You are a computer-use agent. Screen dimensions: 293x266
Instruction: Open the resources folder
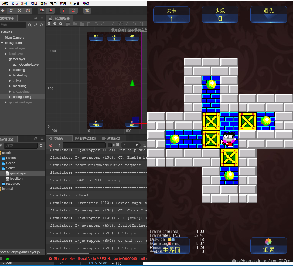(x=11, y=184)
